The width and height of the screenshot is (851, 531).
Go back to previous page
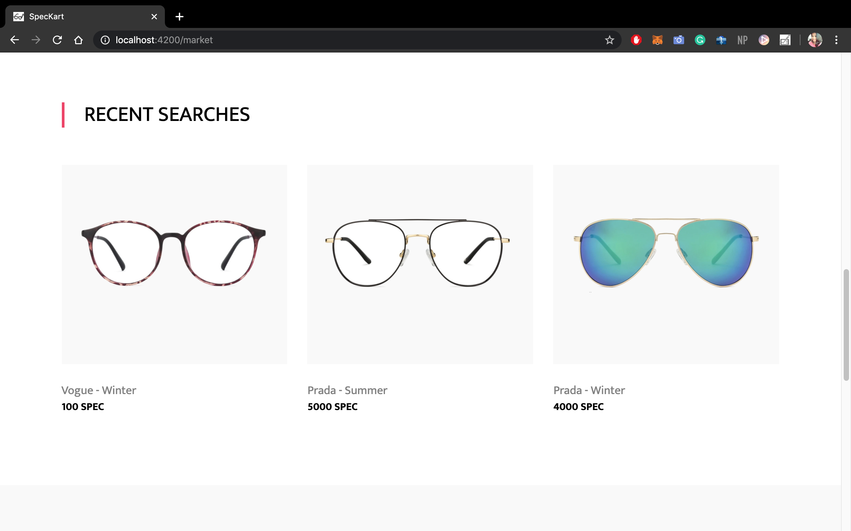[14, 40]
